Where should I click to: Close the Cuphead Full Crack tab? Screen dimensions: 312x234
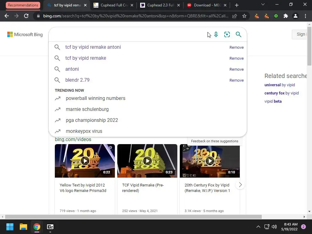[x=132, y=5]
